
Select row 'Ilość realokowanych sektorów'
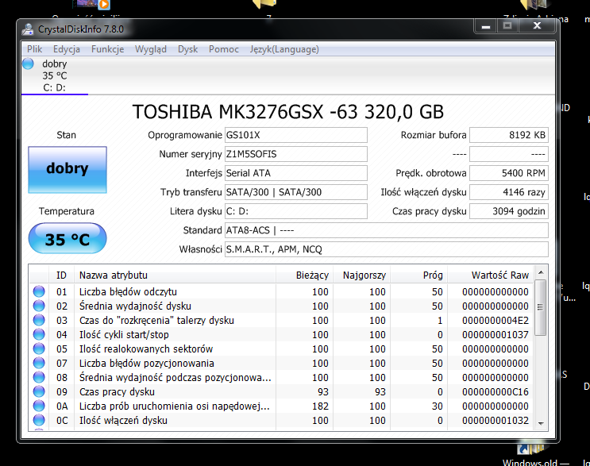pos(281,349)
